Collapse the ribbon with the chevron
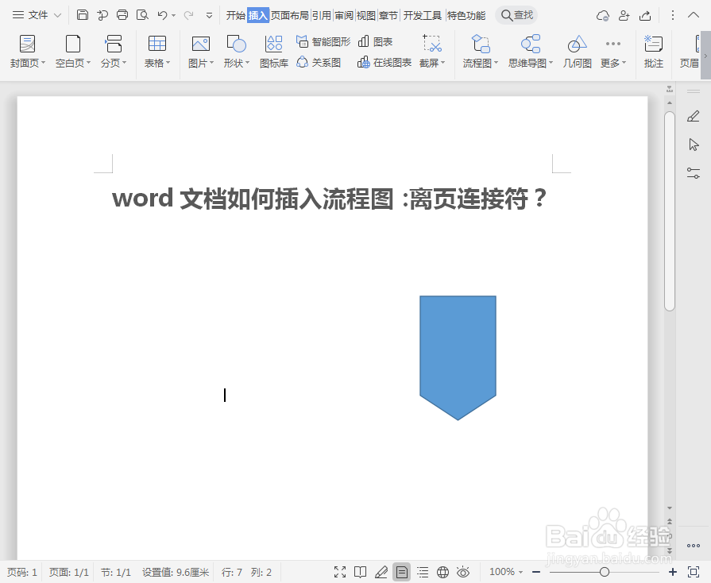The image size is (711, 583). point(693,15)
